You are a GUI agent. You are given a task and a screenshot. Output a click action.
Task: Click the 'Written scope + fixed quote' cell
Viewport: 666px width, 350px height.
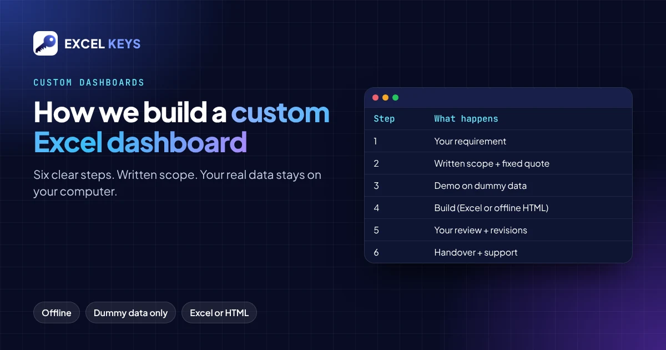[x=492, y=163]
